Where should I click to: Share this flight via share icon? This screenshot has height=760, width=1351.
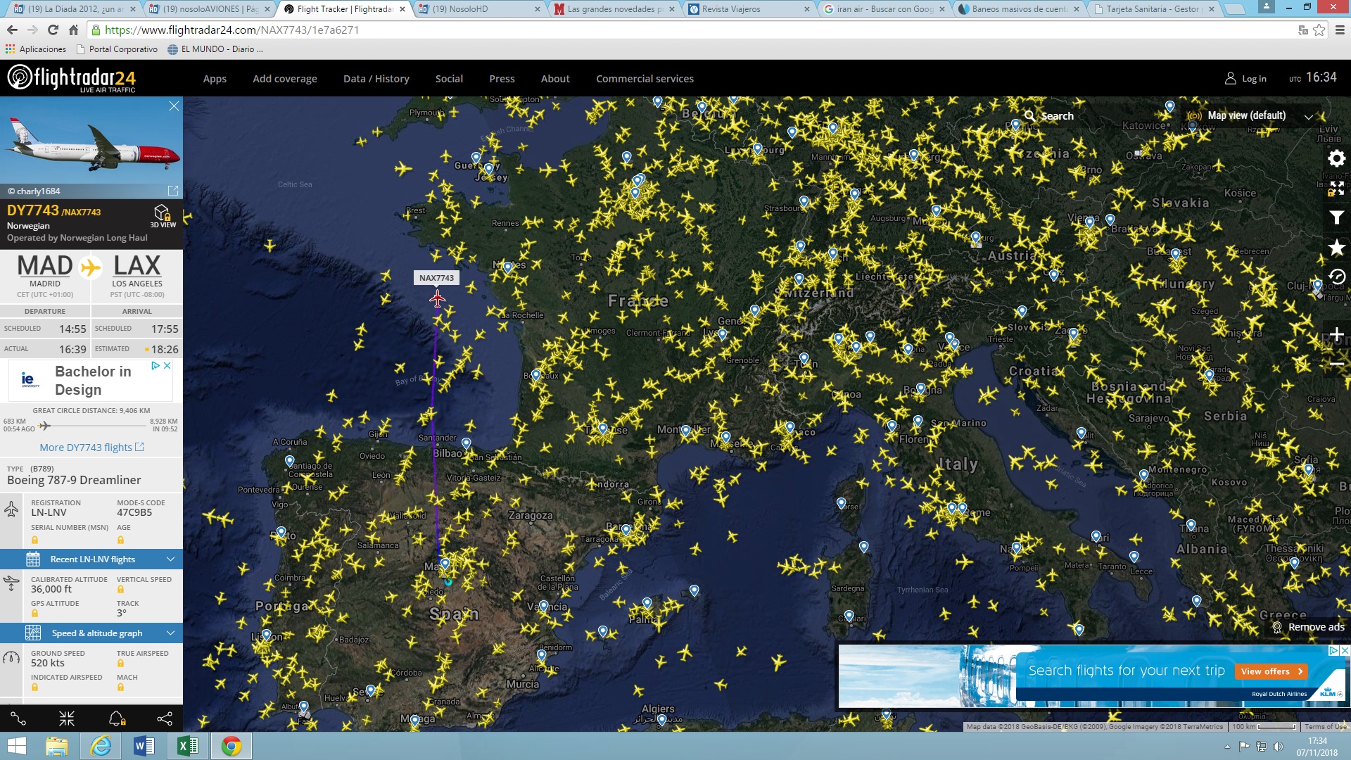pyautogui.click(x=165, y=718)
